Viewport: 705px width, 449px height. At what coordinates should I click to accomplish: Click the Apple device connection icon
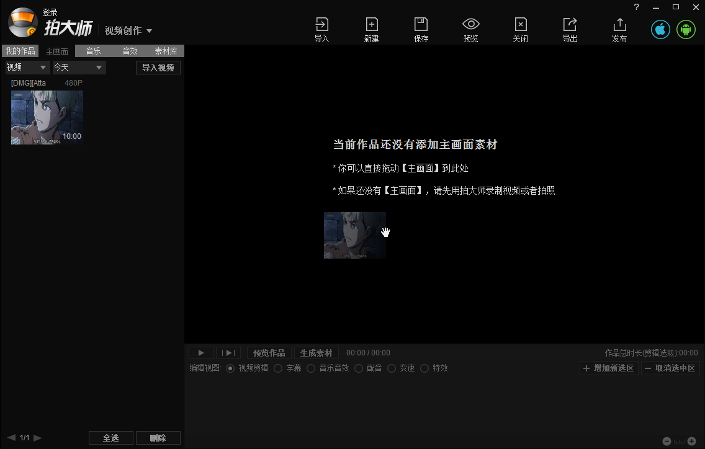coord(660,29)
